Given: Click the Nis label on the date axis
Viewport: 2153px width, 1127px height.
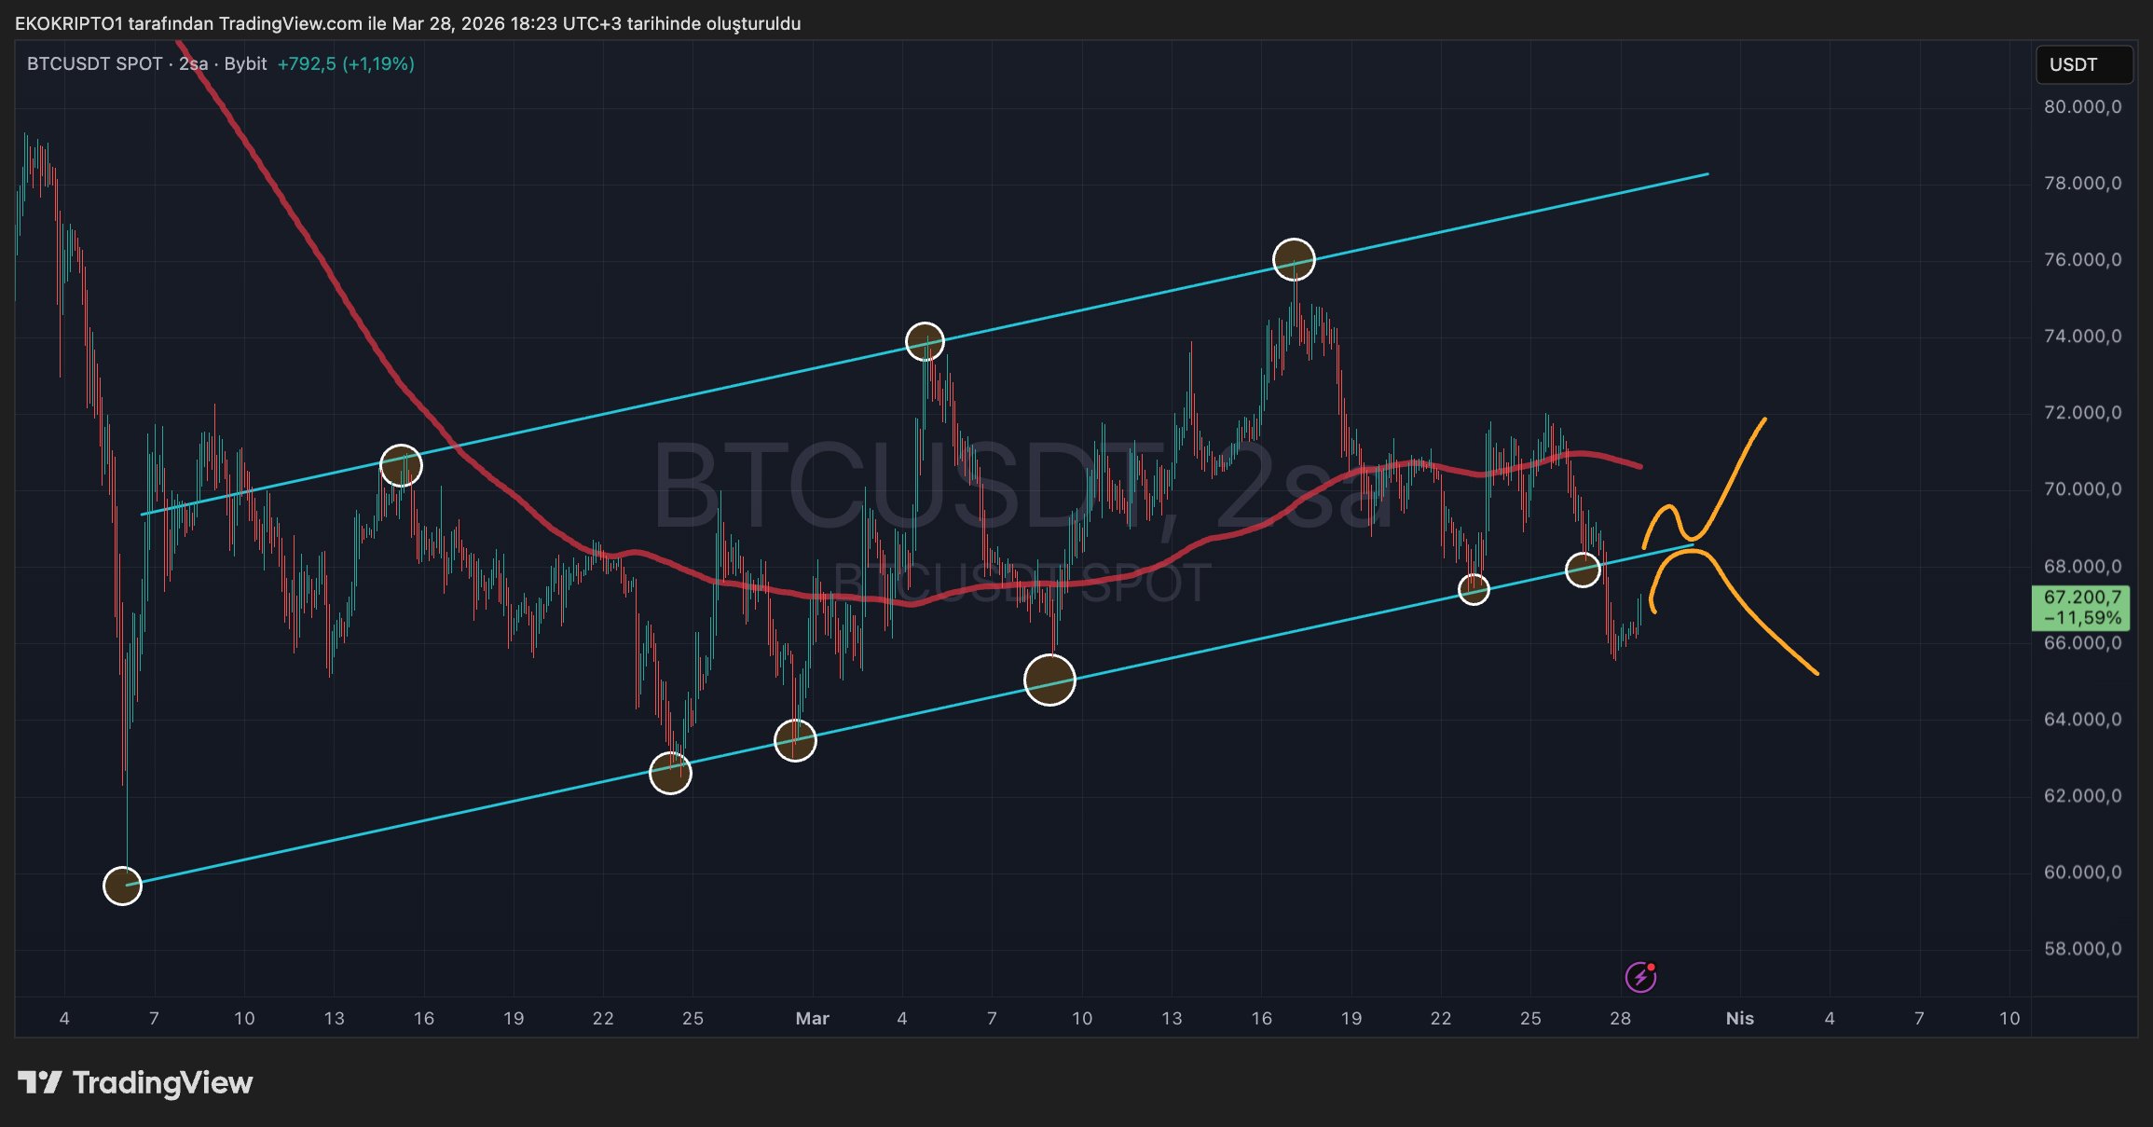Looking at the screenshot, I should click(x=1739, y=1018).
